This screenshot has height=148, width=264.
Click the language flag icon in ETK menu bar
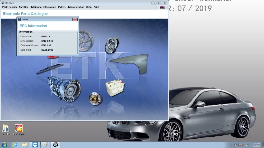162,7
